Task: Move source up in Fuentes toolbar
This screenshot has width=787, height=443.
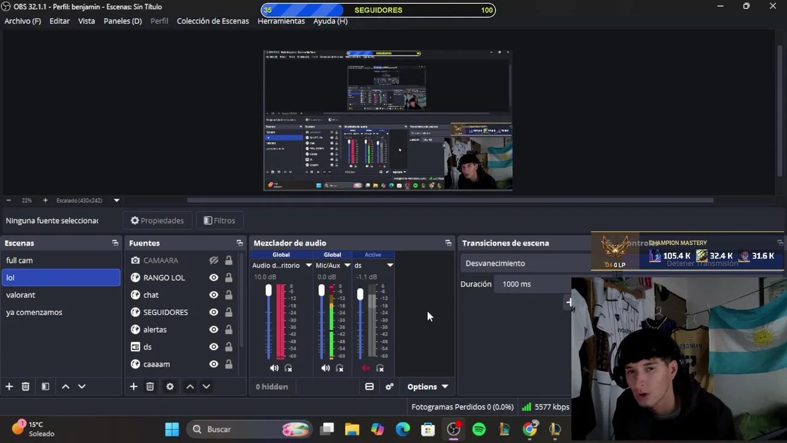Action: coord(190,386)
